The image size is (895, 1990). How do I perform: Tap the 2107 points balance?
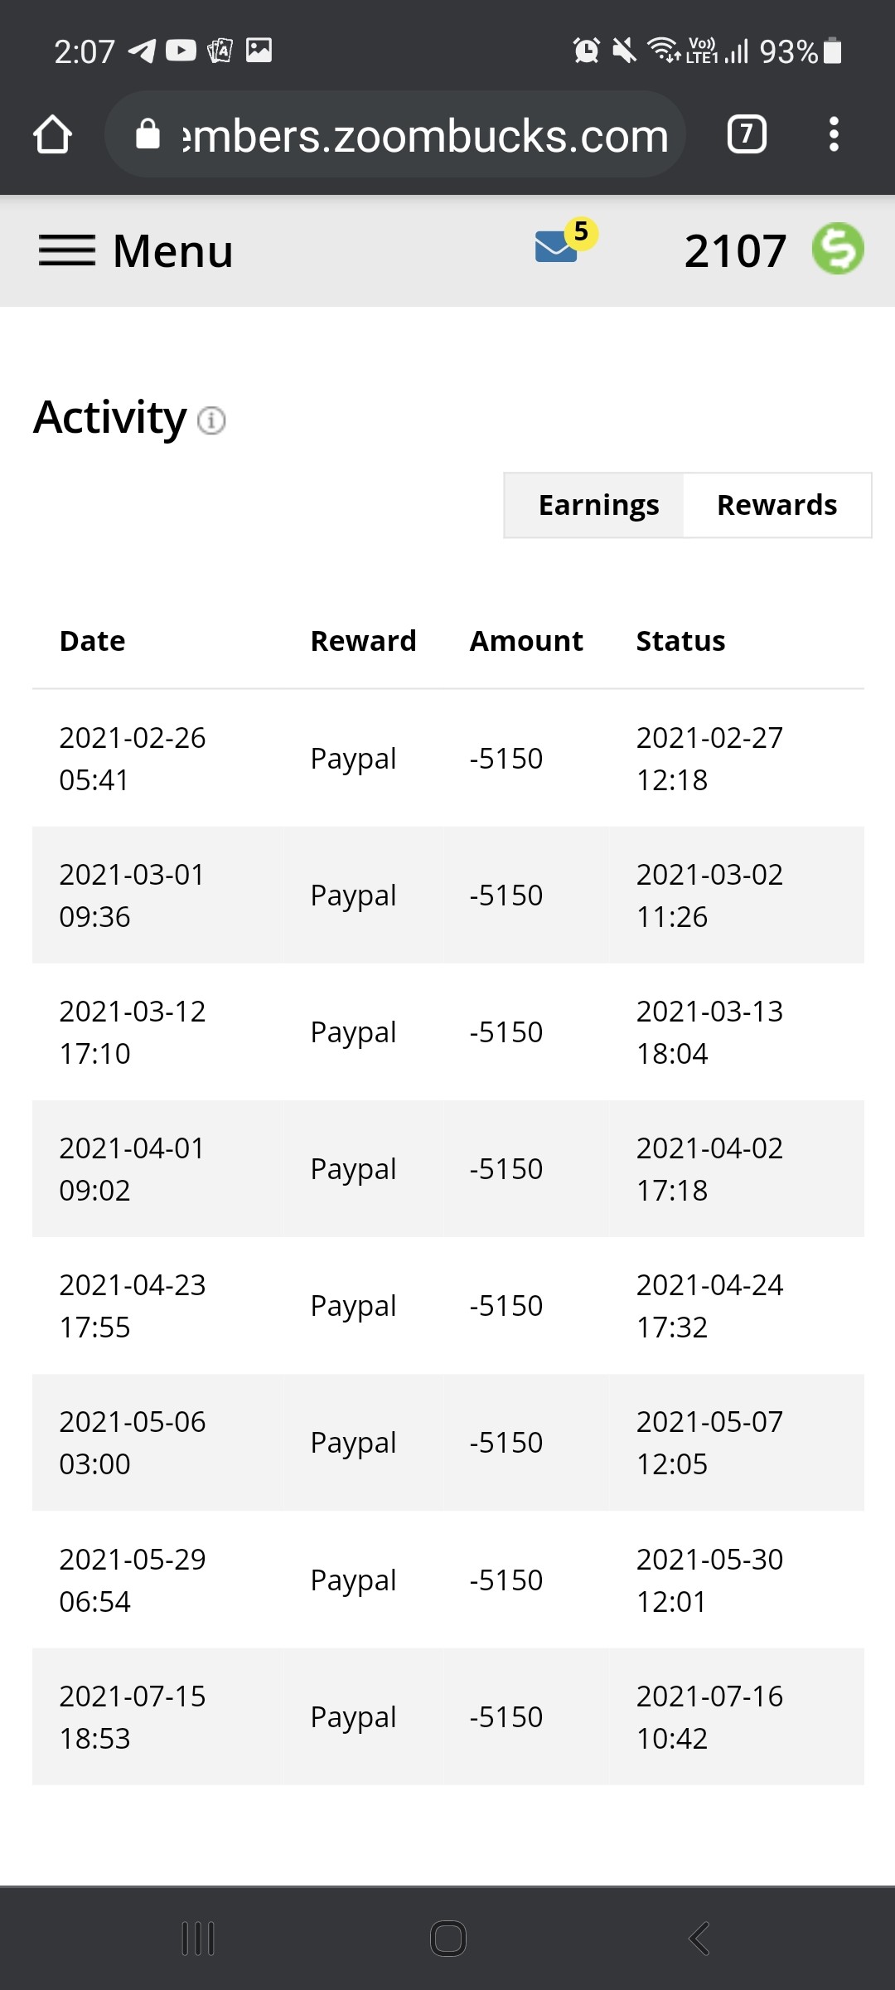pyautogui.click(x=736, y=250)
